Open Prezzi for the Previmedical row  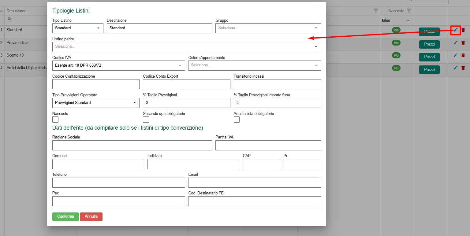pos(429,44)
